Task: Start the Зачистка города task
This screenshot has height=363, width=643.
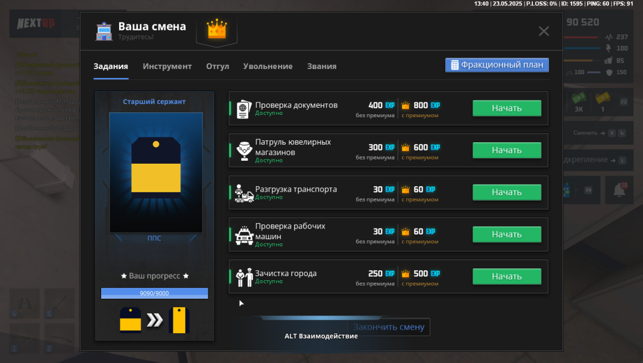Action: pos(507,276)
